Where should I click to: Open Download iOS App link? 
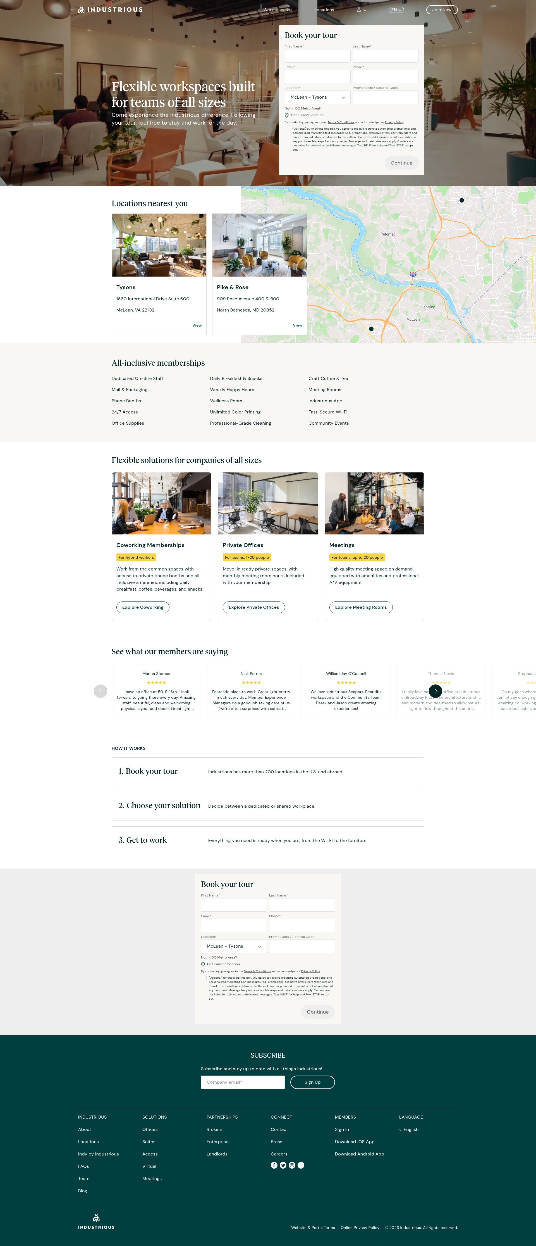[355, 1142]
